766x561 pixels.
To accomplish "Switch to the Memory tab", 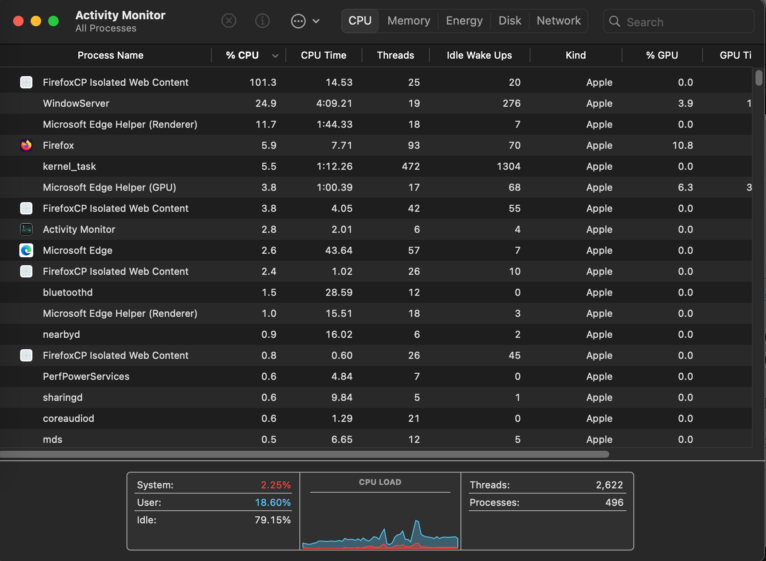I will coord(409,21).
